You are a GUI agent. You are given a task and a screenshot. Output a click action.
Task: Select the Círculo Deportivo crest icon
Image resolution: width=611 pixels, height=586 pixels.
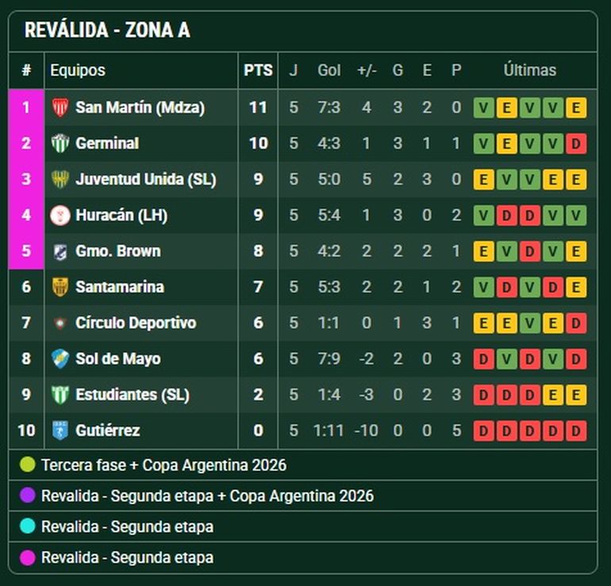60,323
